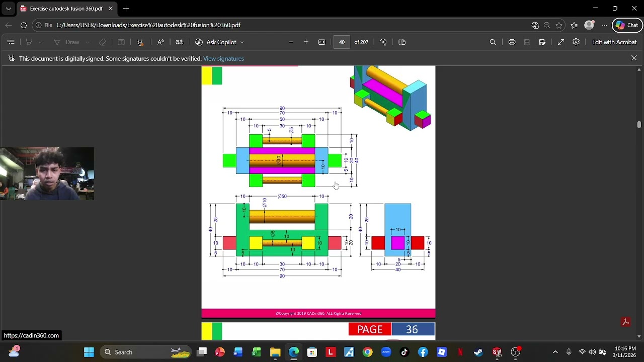Open the PDF find search icon
This screenshot has height=362, width=644.
493,42
